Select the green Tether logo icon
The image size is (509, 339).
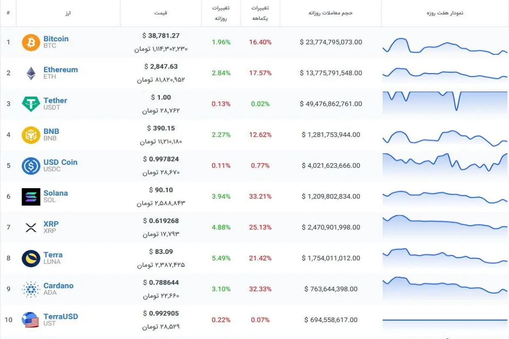coord(31,104)
